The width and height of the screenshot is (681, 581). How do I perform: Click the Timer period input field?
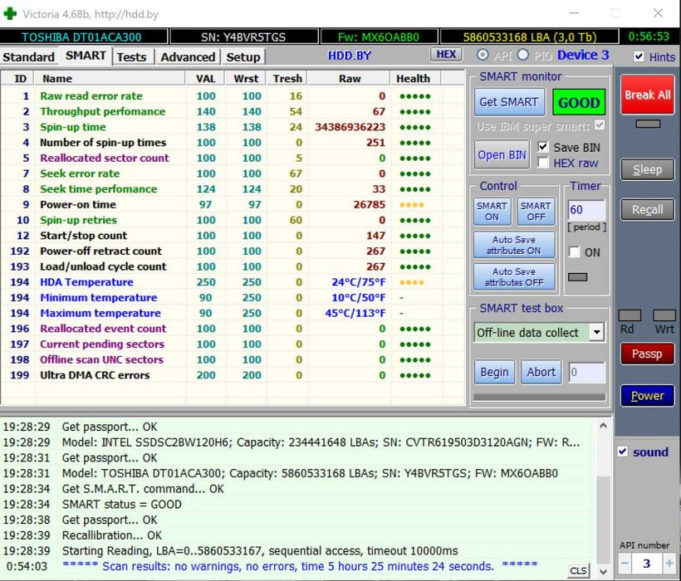[x=585, y=210]
